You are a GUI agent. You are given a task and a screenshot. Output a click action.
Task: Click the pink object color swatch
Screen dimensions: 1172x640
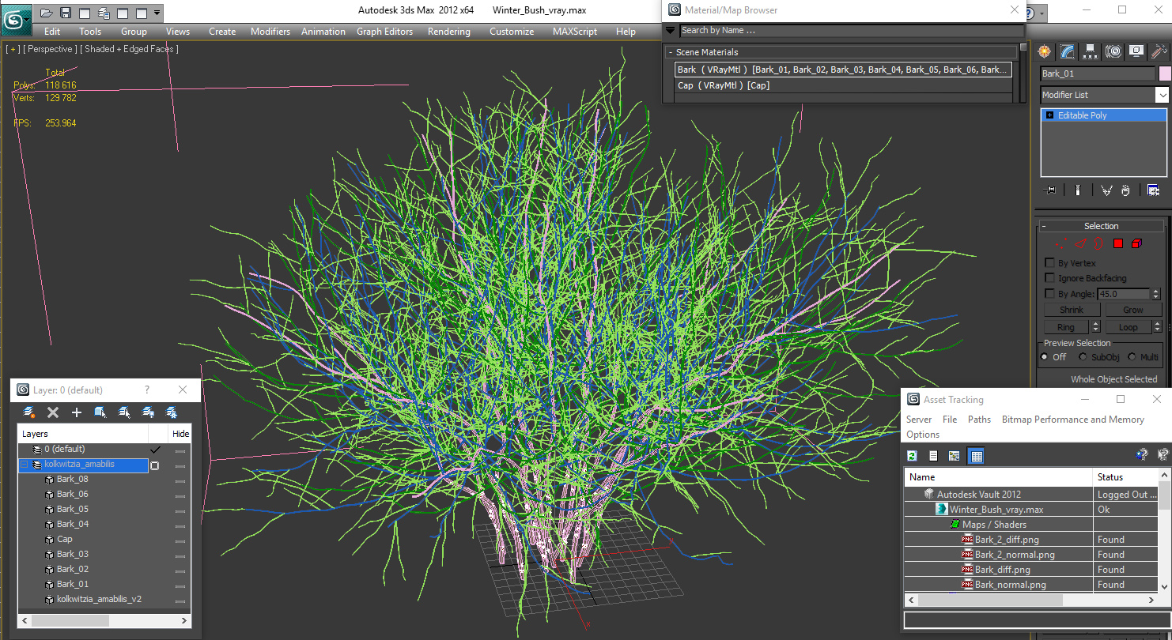pos(1164,73)
